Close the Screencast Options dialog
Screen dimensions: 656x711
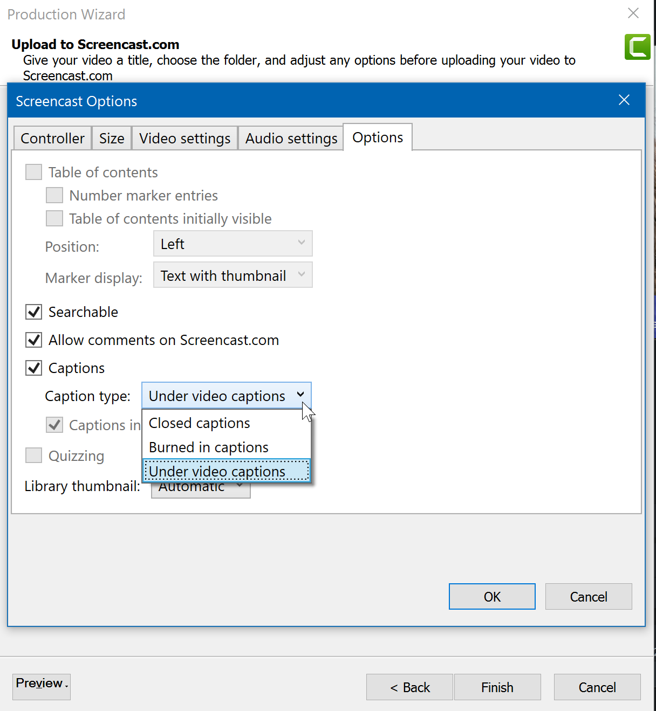[x=624, y=100]
